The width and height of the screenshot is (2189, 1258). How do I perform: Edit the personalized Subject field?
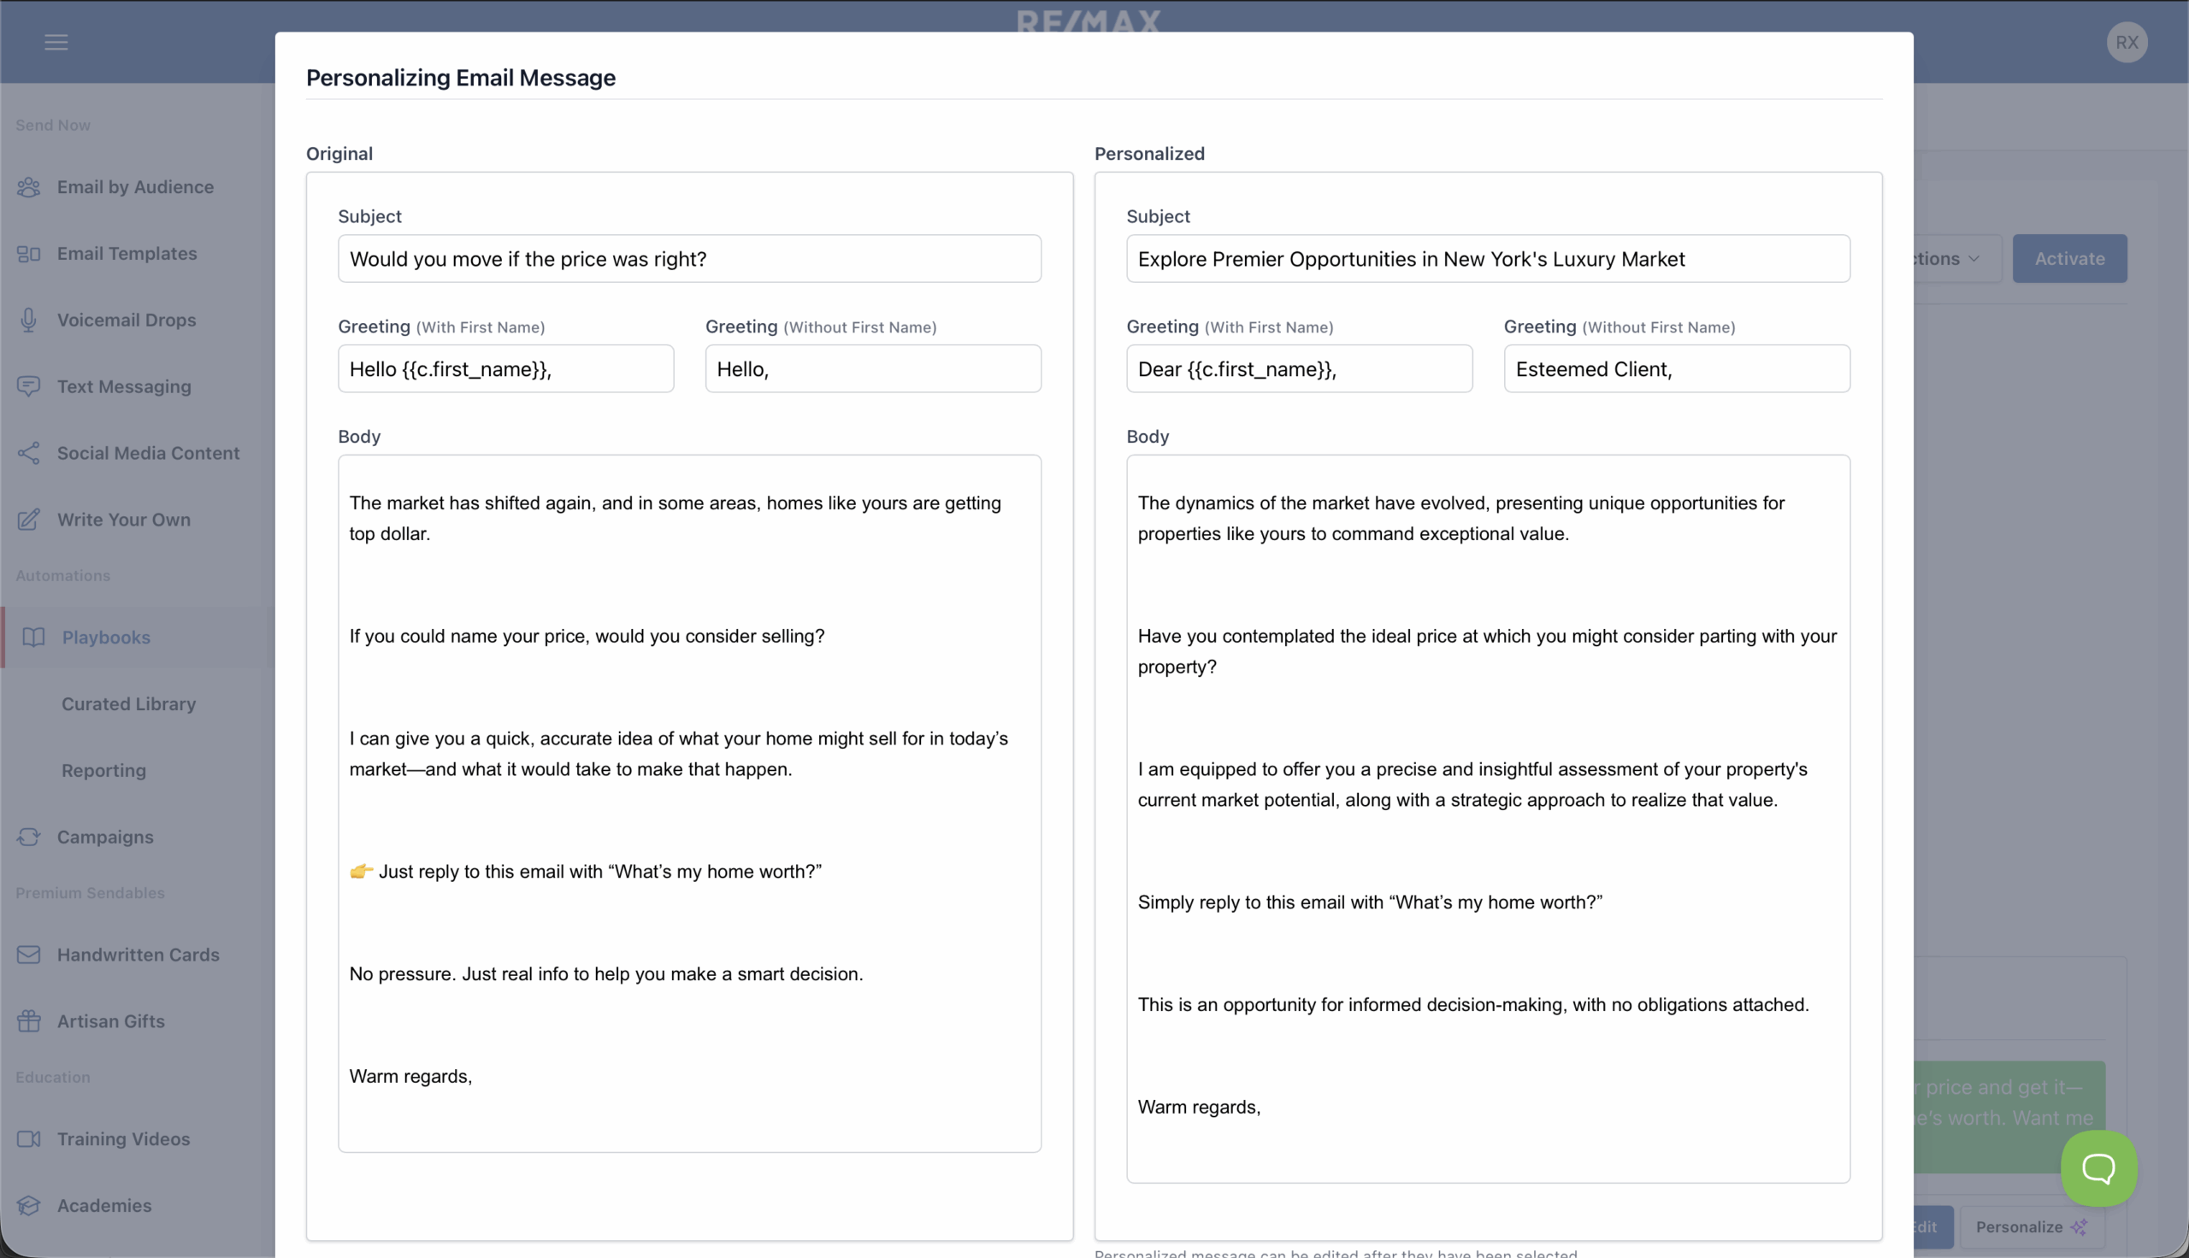point(1487,259)
